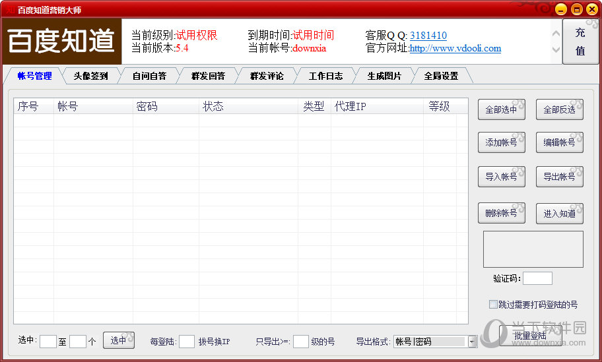This screenshot has width=602, height=362.
Task: Click the 知 app icon in title bar
Action: pos(10,10)
